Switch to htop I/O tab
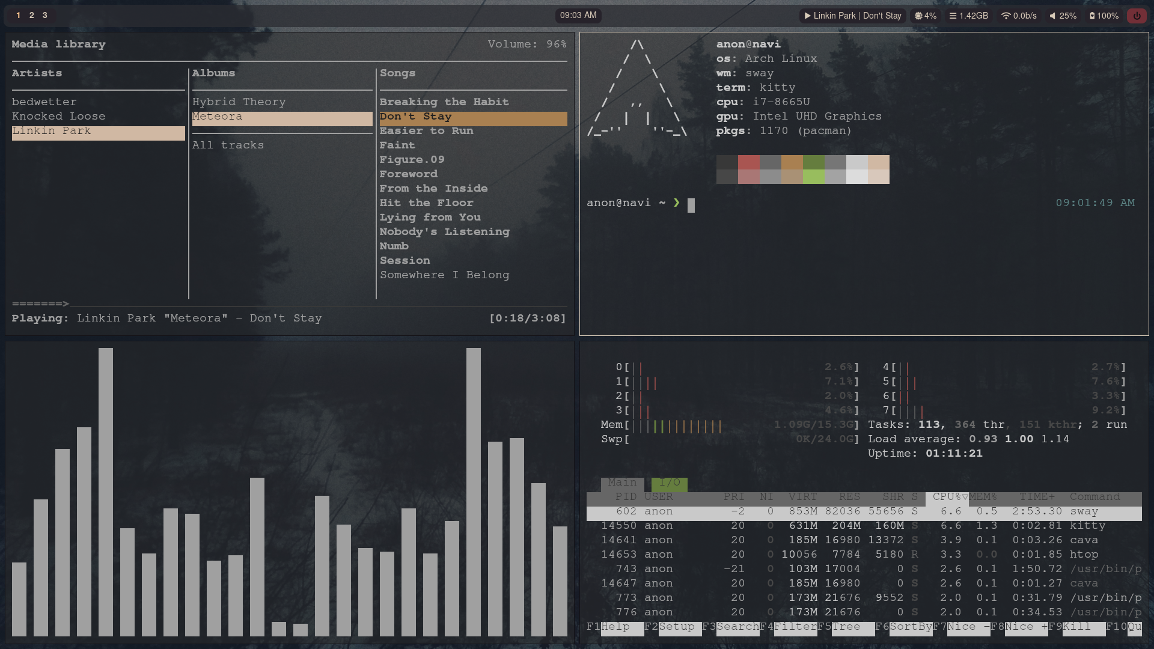The width and height of the screenshot is (1154, 649). tap(669, 483)
